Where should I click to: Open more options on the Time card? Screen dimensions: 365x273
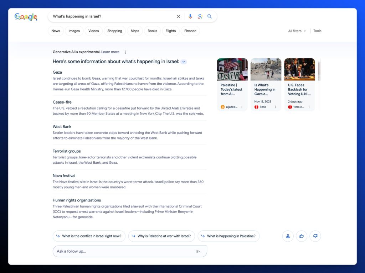tap(275, 107)
